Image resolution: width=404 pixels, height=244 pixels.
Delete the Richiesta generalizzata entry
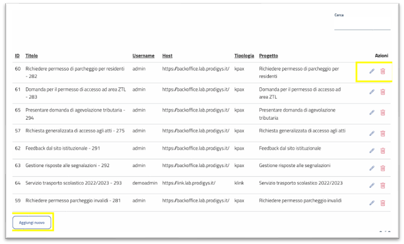[x=383, y=133]
